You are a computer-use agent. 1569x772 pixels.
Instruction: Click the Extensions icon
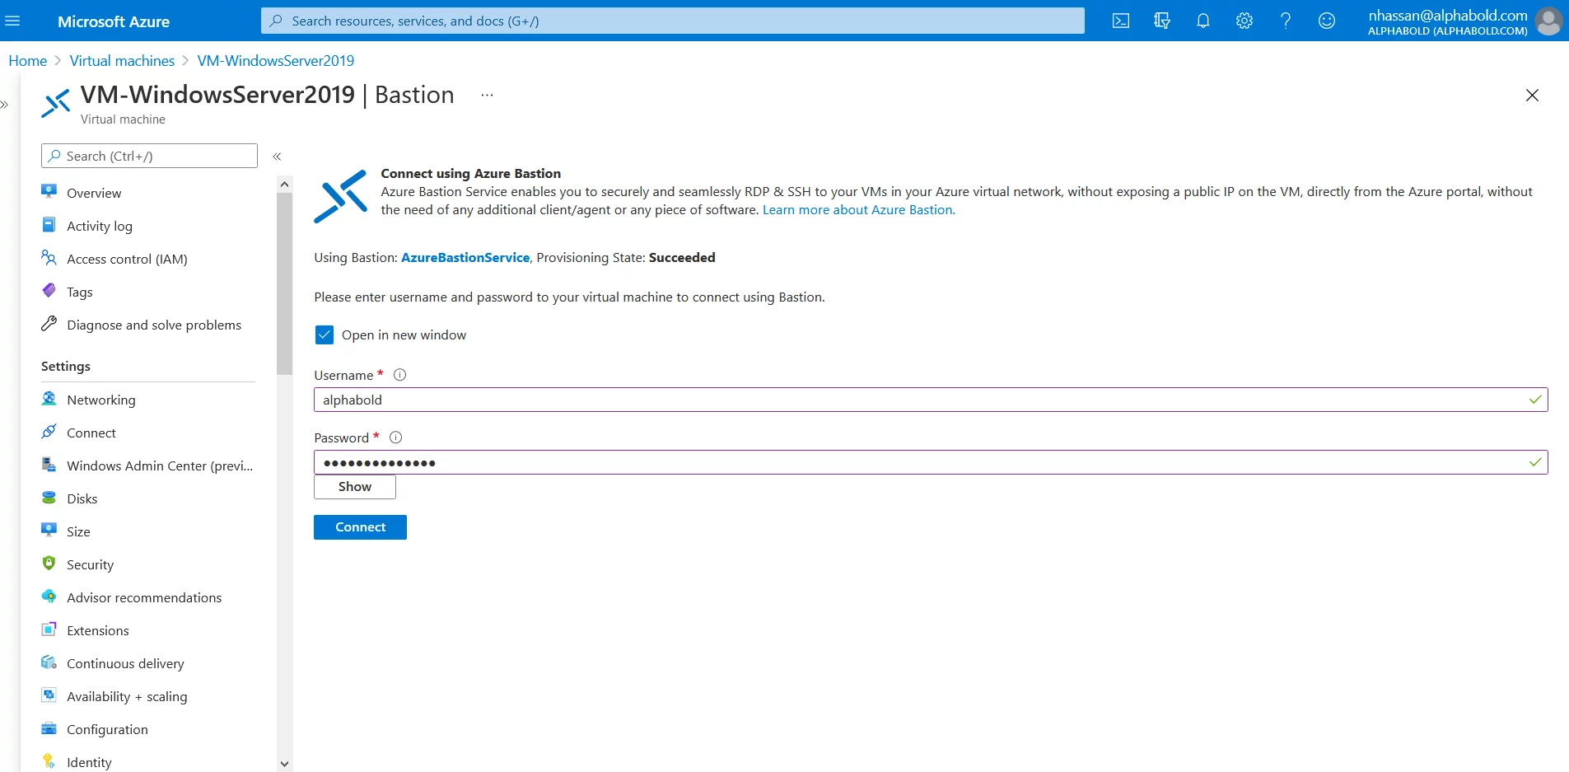coord(49,629)
